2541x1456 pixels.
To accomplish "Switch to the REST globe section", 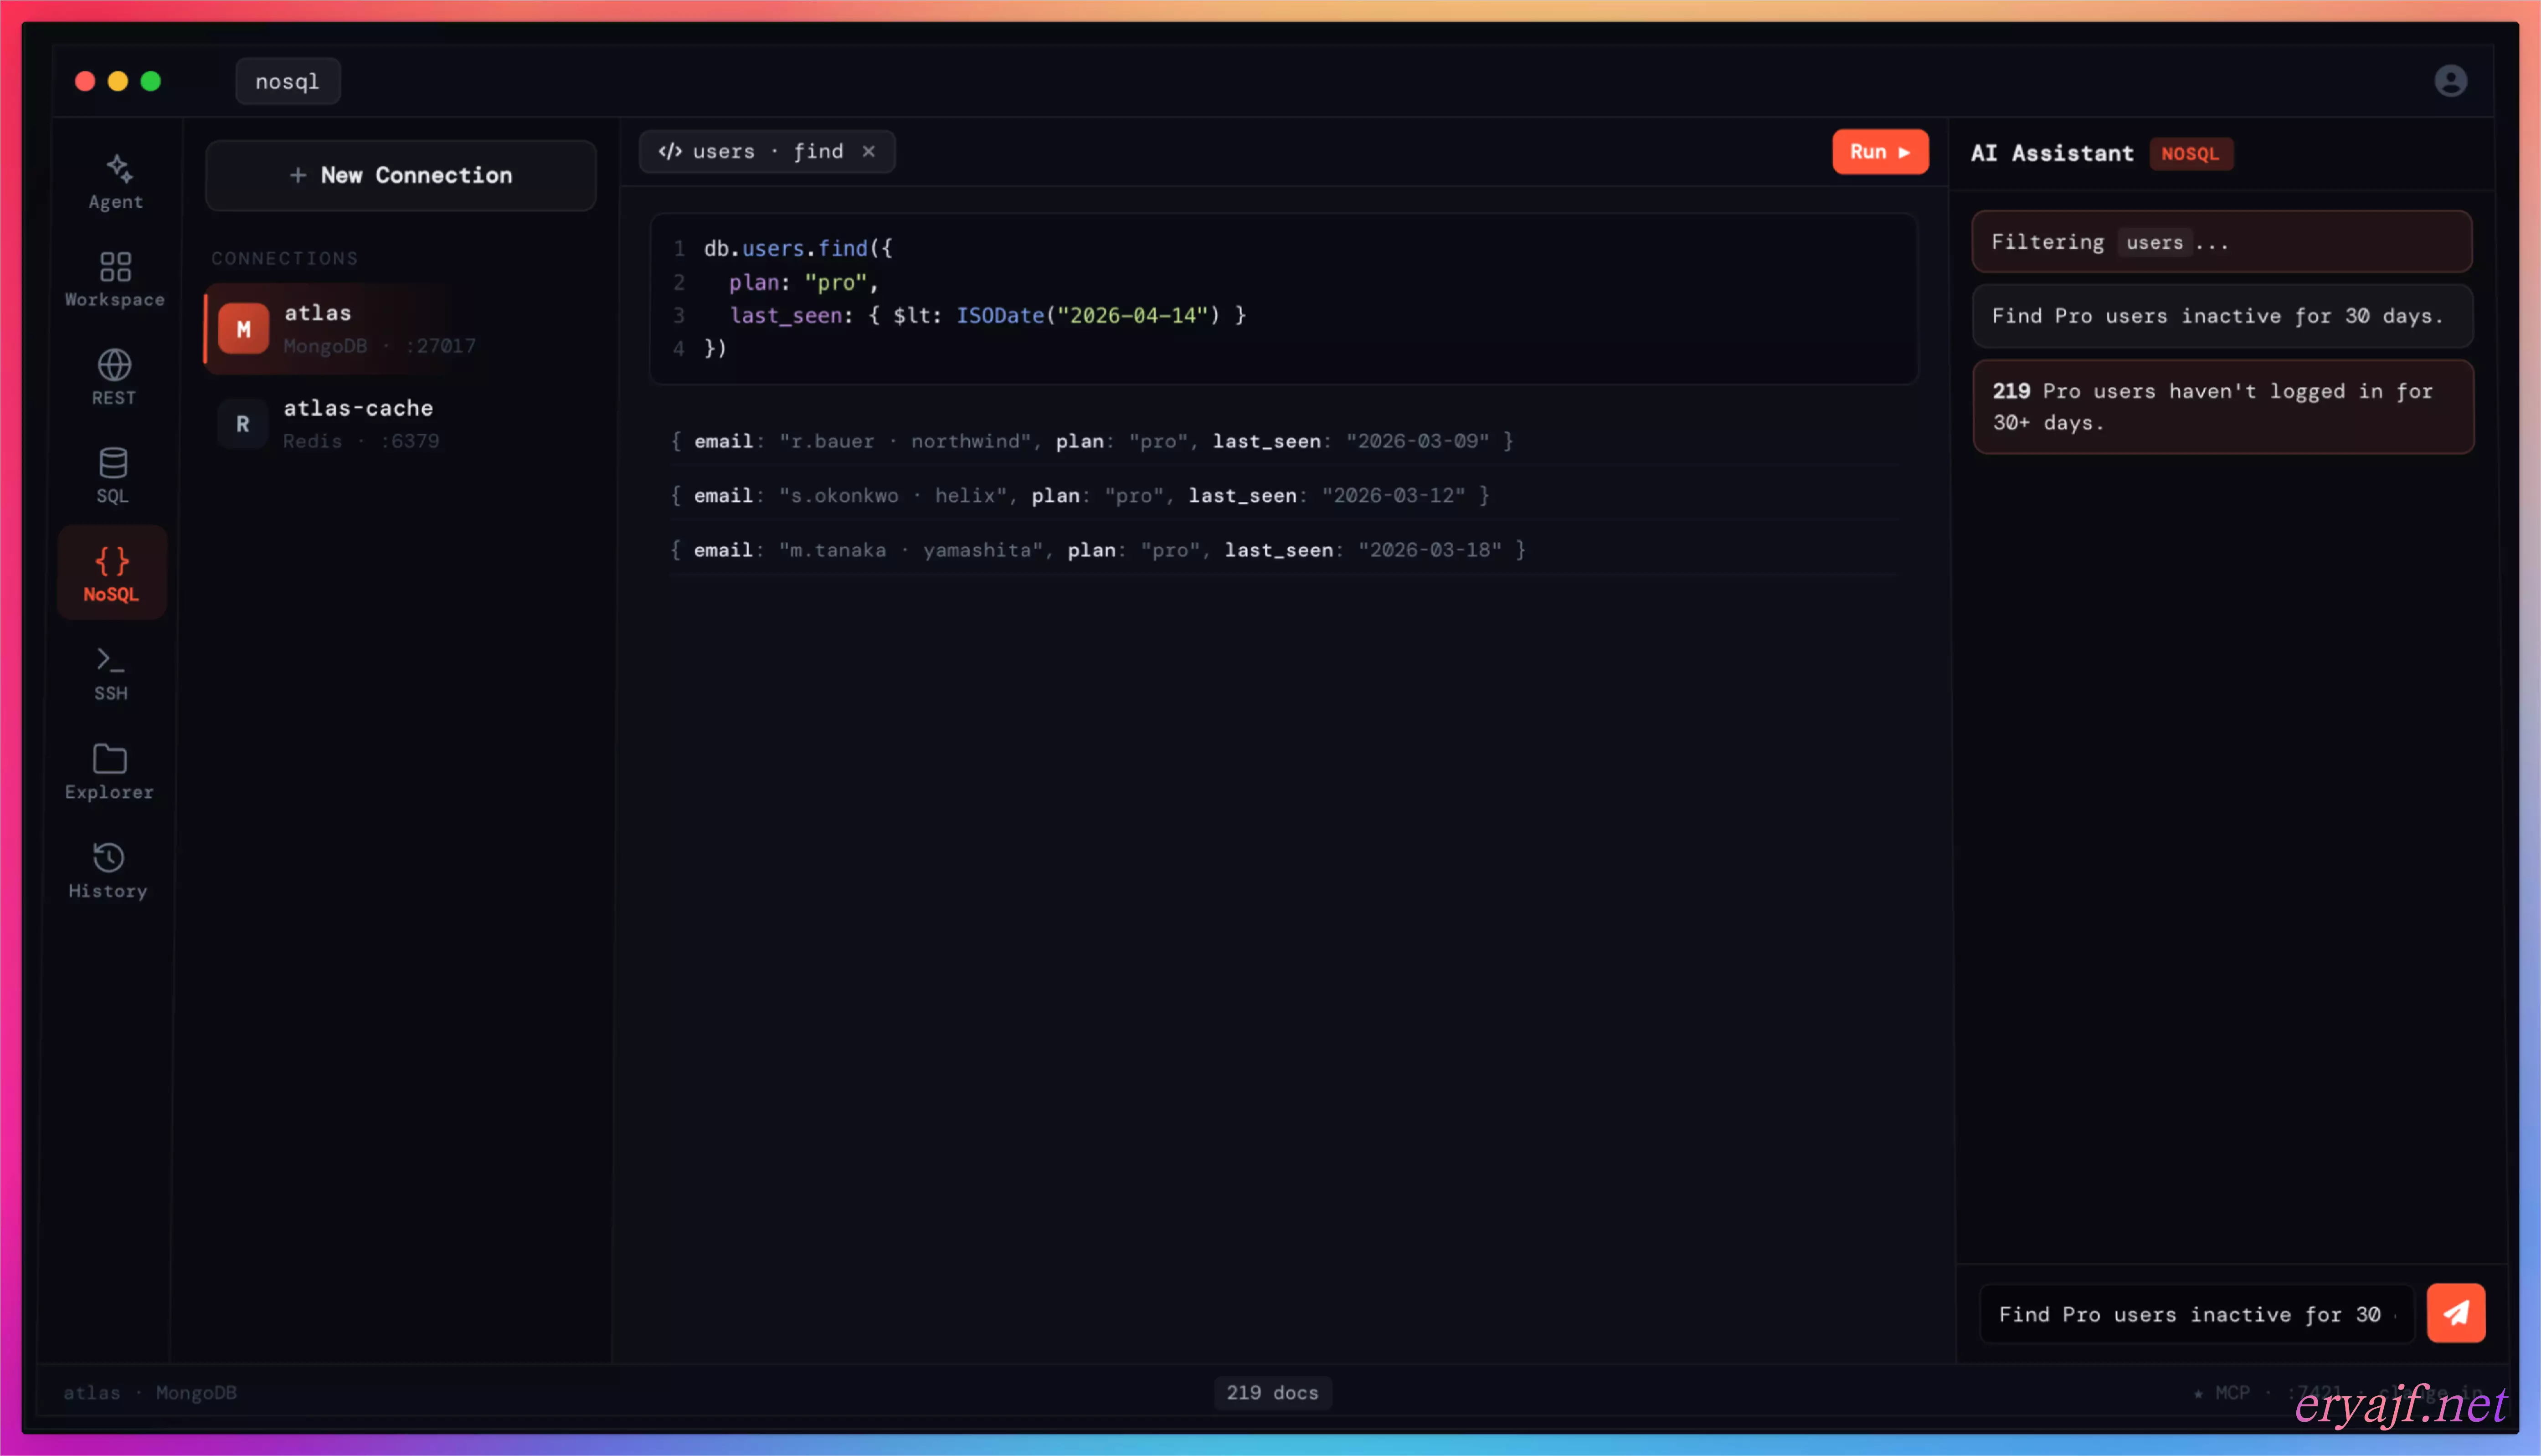I will tap(114, 377).
